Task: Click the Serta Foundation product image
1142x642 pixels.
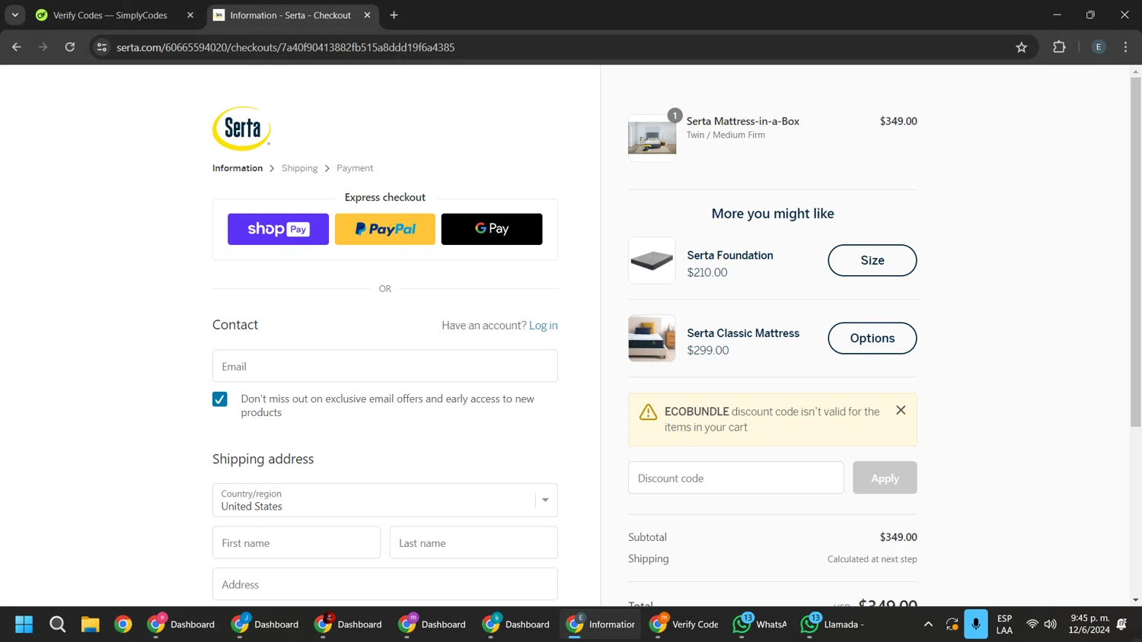Action: pos(652,260)
